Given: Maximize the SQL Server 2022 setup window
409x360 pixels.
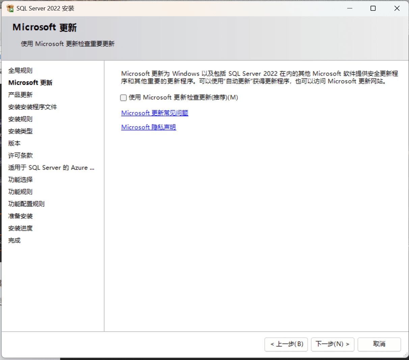Looking at the screenshot, I should coord(373,8).
